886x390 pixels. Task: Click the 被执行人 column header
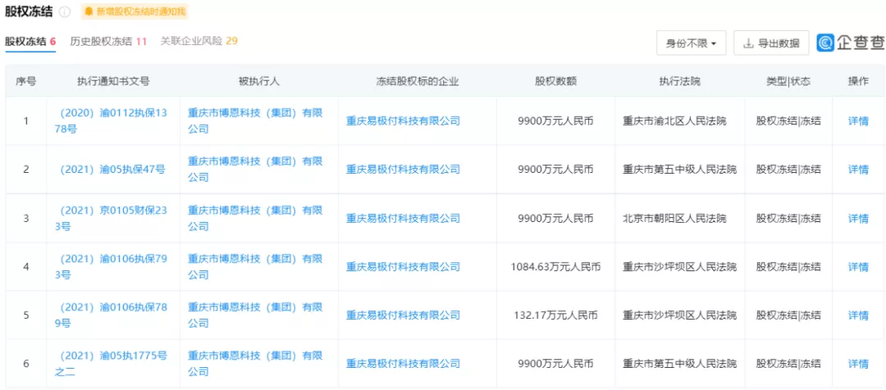coord(258,81)
